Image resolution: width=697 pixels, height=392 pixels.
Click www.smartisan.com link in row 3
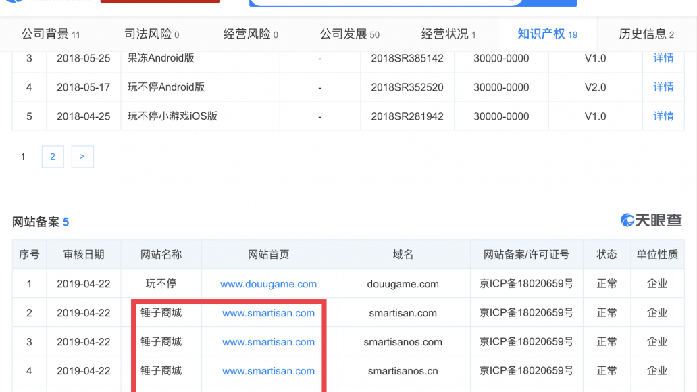coord(268,342)
